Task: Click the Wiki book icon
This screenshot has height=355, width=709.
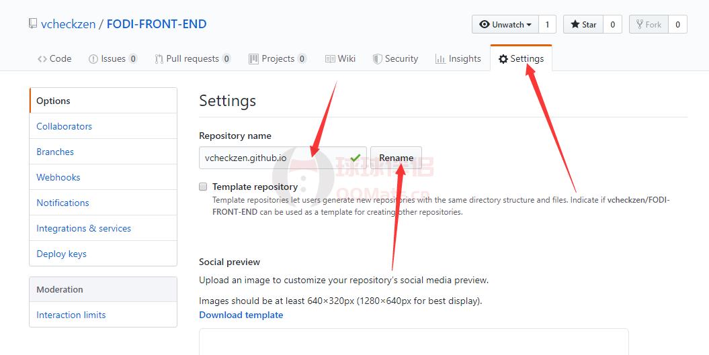Action: 330,59
